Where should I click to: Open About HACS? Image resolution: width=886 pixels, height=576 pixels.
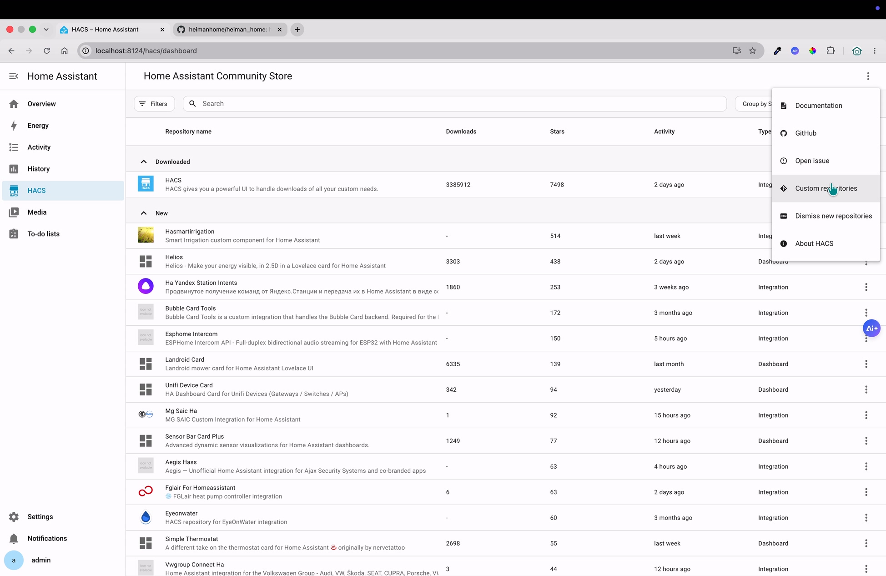point(826,243)
